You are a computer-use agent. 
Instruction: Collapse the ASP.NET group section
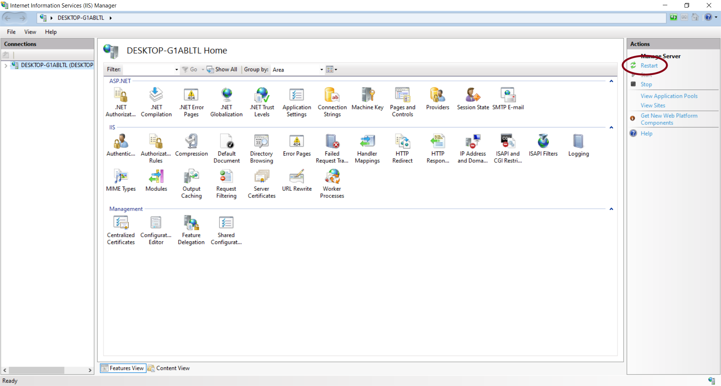tap(611, 81)
